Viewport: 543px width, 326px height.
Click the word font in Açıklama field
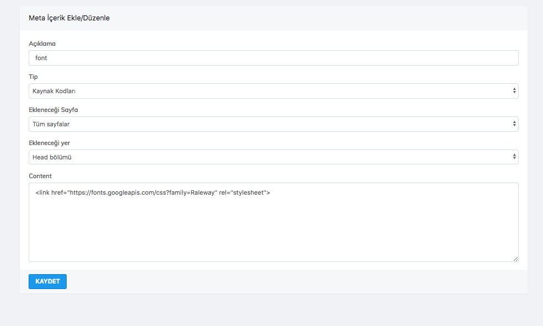(42, 58)
